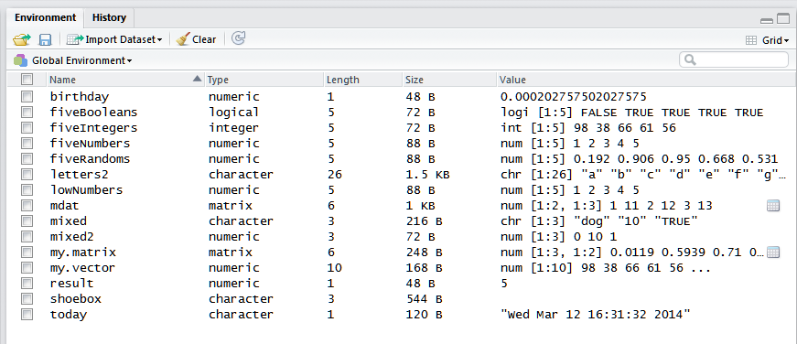This screenshot has height=344, width=797.
Task: Sort by the Length column header
Action: click(x=363, y=80)
